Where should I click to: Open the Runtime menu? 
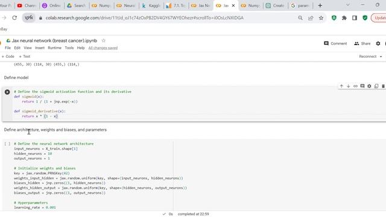coord(55,48)
